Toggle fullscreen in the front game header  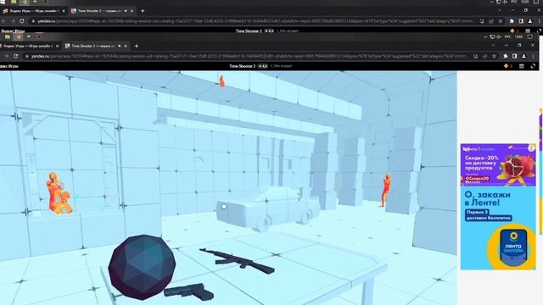point(533,66)
